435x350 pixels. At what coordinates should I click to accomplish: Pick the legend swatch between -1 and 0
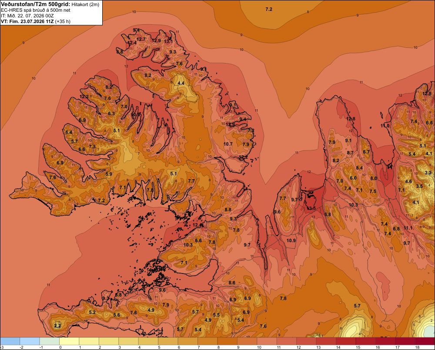[50, 341]
